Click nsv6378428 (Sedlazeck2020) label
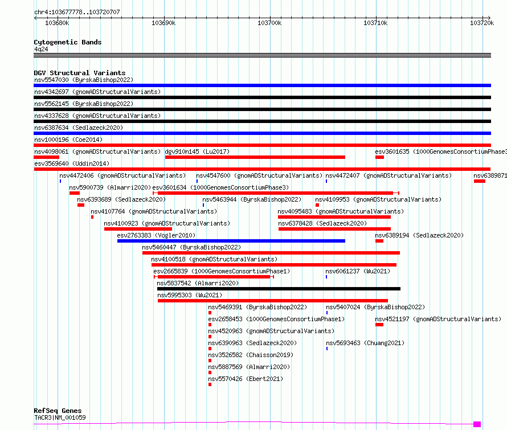The image size is (507, 430). pos(322,223)
